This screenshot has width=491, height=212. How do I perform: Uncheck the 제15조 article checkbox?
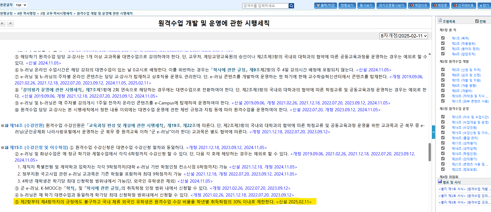443,132
